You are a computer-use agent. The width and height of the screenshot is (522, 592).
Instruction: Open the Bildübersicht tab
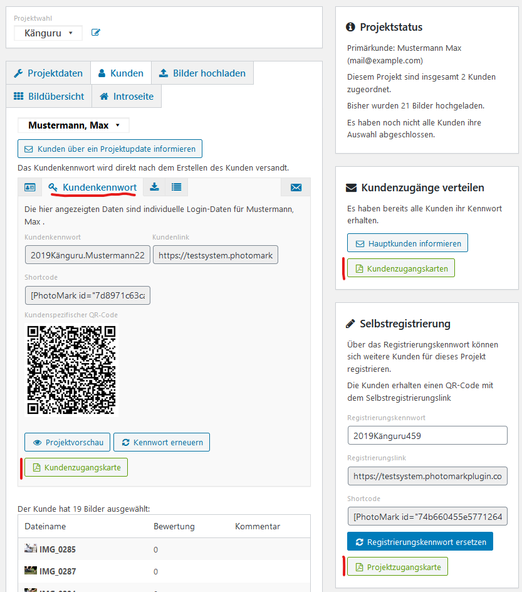point(49,97)
